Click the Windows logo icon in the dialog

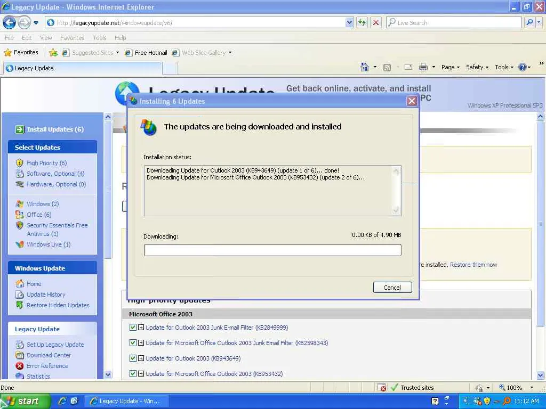point(148,127)
